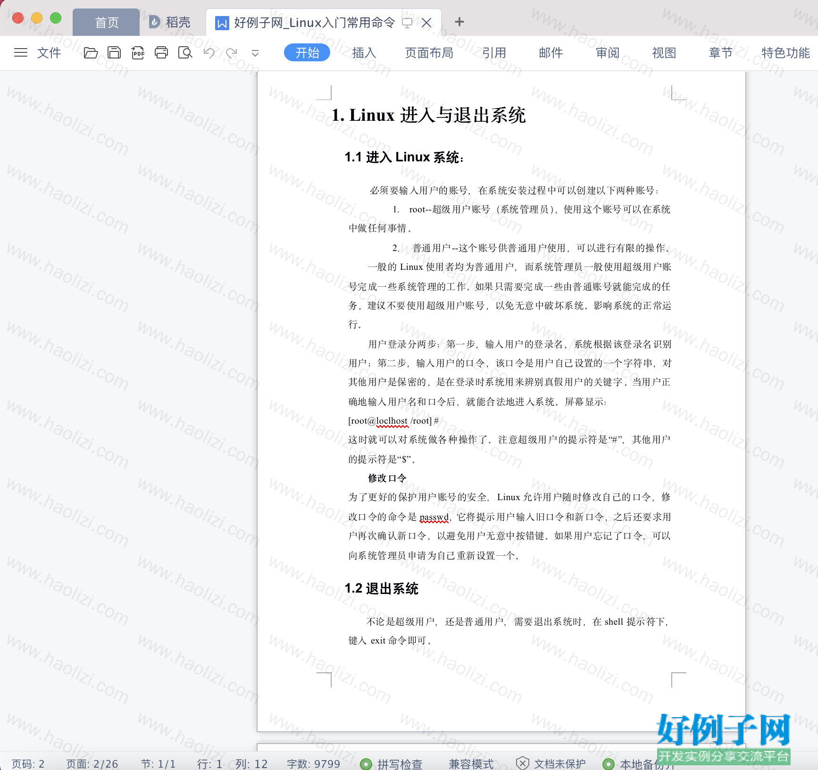Viewport: 818px width, 770px height.
Task: Click the 兼容模式 status label
Action: pyautogui.click(x=471, y=764)
